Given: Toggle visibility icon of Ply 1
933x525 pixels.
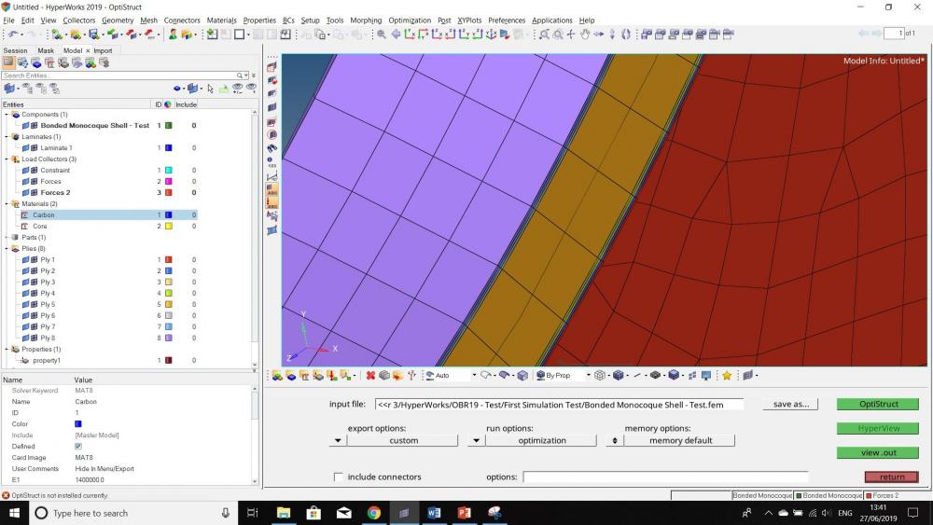Looking at the screenshot, I should tap(25, 260).
